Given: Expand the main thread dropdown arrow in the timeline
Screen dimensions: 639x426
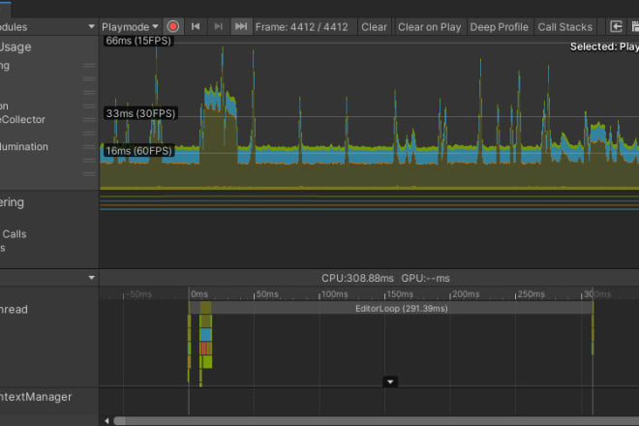Looking at the screenshot, I should (x=390, y=382).
